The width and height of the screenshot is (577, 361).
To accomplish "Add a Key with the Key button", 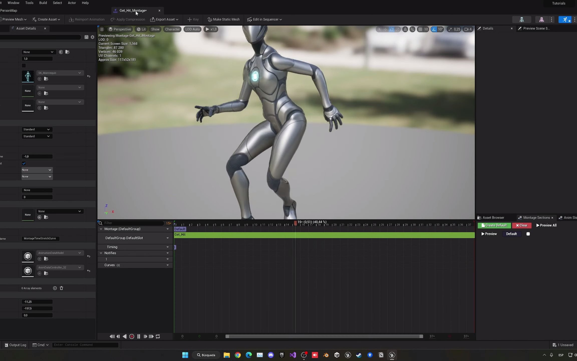I will pos(192,19).
